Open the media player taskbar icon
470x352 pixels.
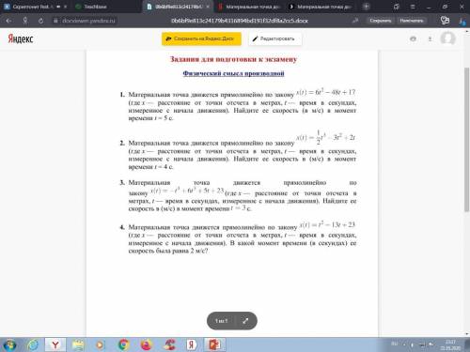pos(100,344)
